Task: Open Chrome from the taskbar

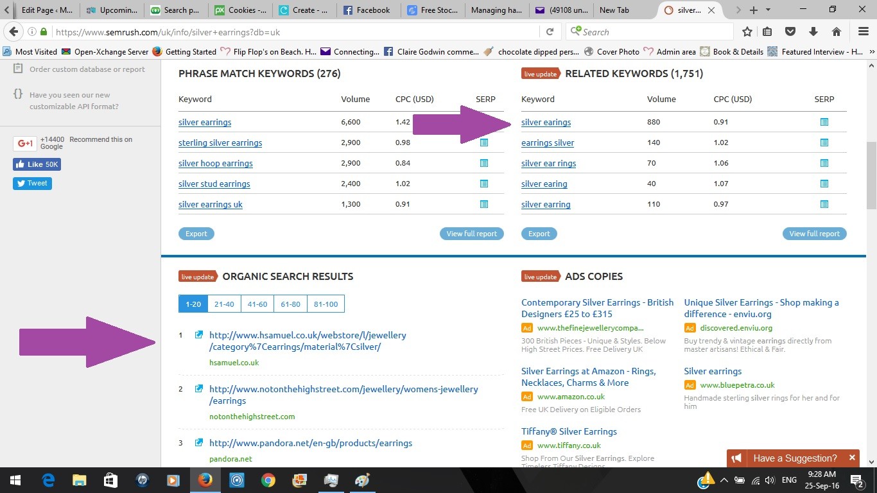Action: point(268,480)
